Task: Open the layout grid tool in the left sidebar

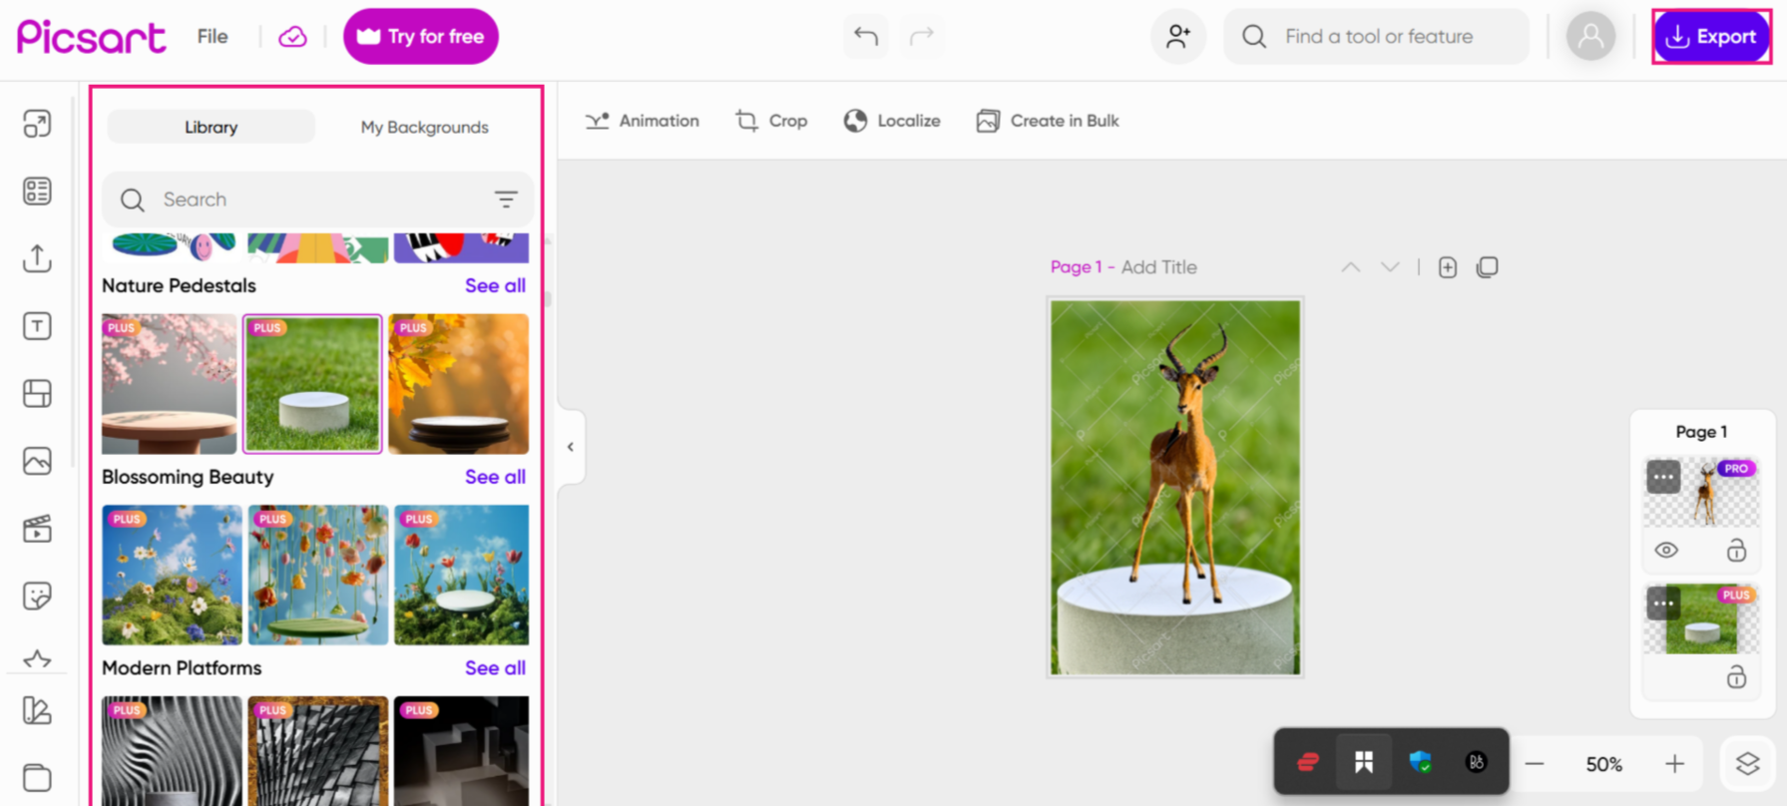Action: pos(37,393)
